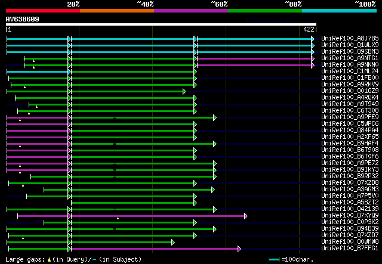Open the UniRef100_A9NTG1 hit label
This screenshot has width=382, height=264.
[x=350, y=58]
